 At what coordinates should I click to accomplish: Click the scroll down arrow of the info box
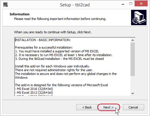[x=133, y=93]
